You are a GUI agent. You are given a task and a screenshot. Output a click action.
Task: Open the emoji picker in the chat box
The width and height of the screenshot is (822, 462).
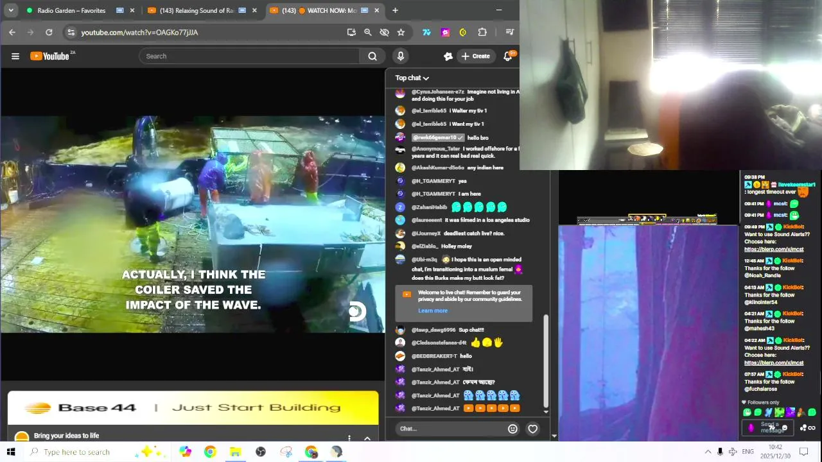pyautogui.click(x=512, y=429)
